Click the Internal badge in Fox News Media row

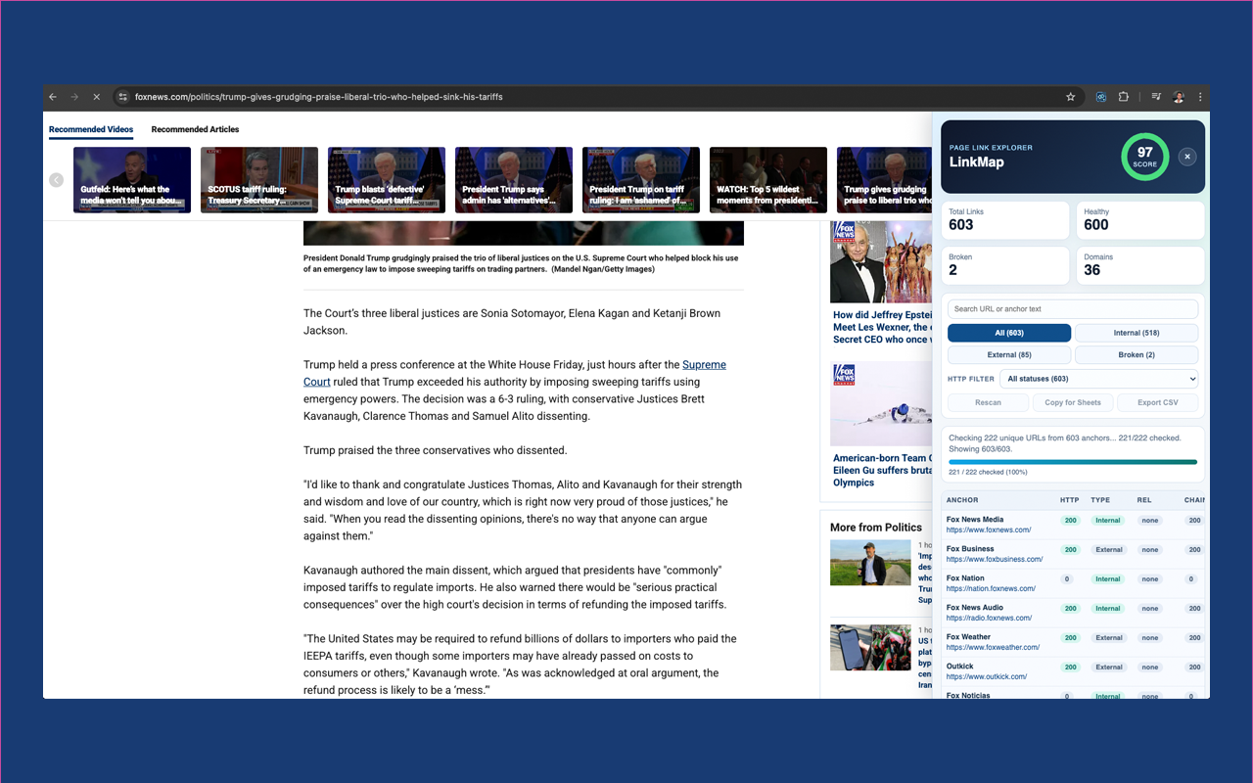(1108, 521)
